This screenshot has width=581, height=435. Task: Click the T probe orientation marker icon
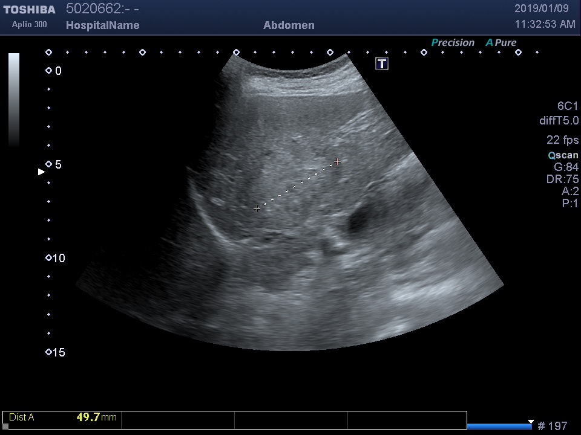click(x=382, y=63)
